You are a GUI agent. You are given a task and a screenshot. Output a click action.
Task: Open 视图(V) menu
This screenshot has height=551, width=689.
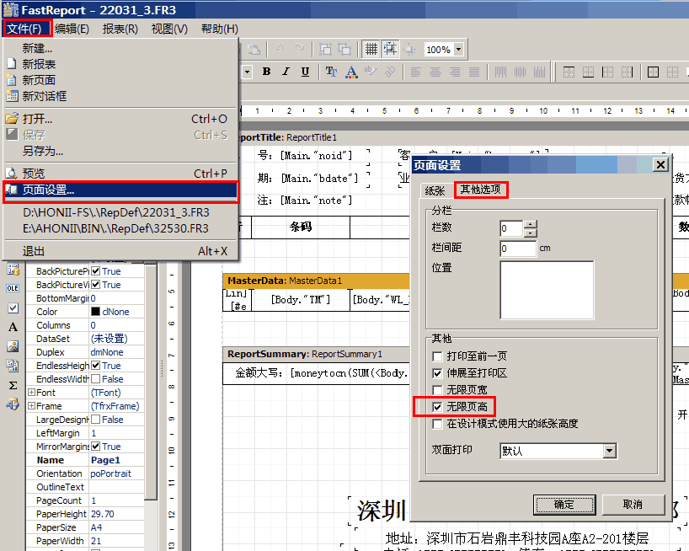169,29
